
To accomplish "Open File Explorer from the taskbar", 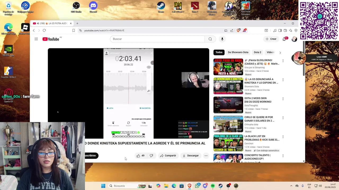I will [x=166, y=186].
